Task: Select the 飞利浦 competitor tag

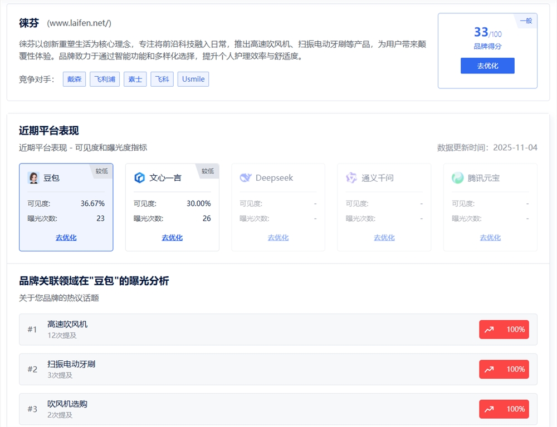Action: [x=104, y=79]
